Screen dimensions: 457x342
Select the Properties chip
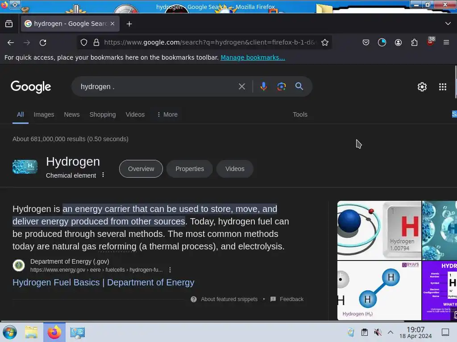[x=189, y=169]
